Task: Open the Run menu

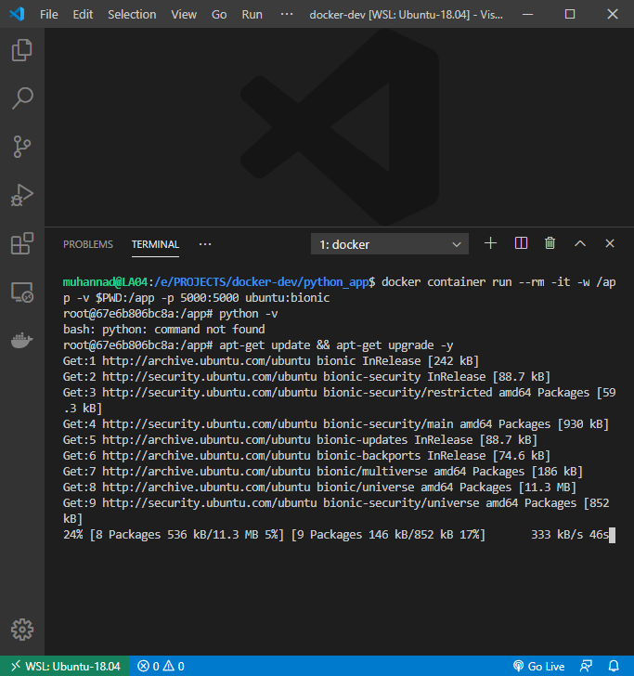Action: coord(252,14)
